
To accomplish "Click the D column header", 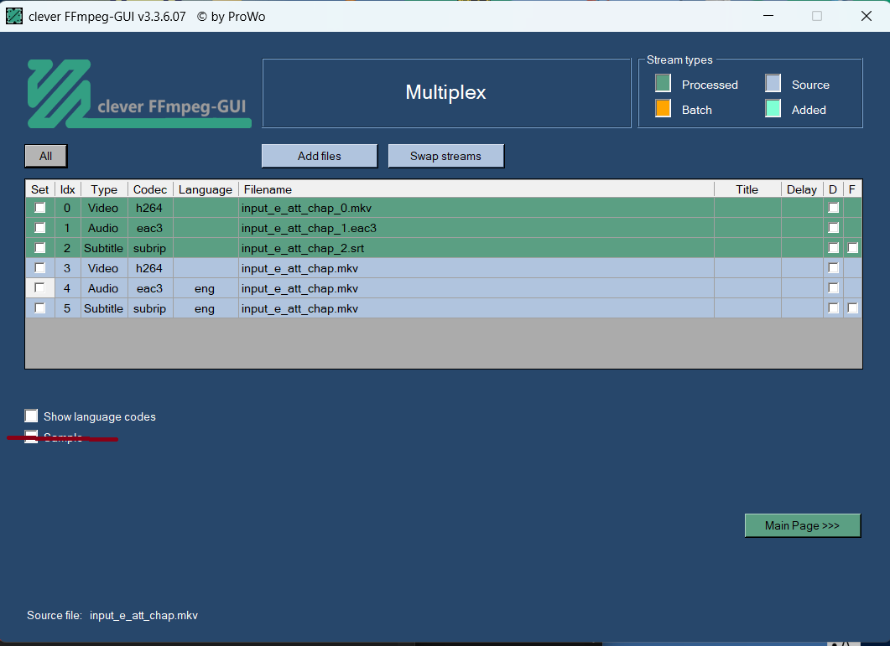I will click(x=833, y=189).
